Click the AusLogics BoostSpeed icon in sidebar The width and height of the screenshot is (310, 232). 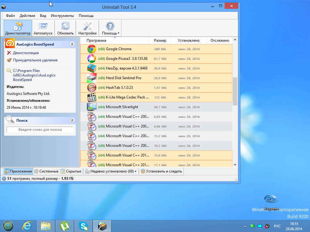click(x=10, y=43)
